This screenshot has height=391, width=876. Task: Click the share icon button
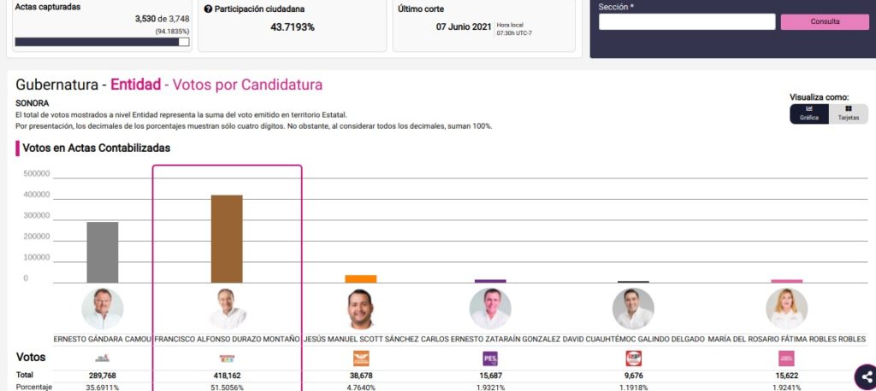pyautogui.click(x=866, y=376)
